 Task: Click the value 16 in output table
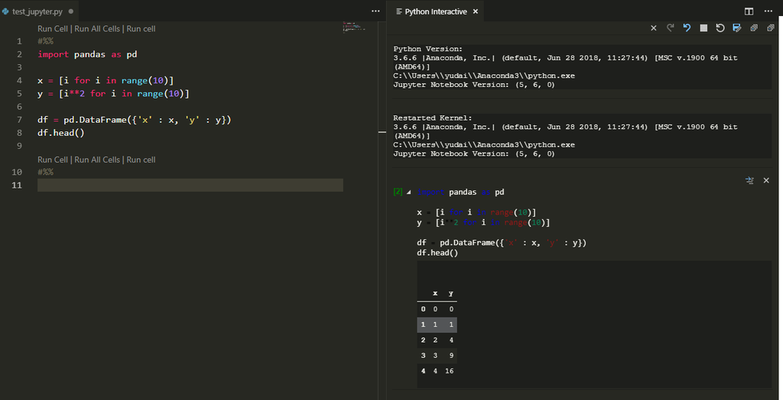click(450, 371)
